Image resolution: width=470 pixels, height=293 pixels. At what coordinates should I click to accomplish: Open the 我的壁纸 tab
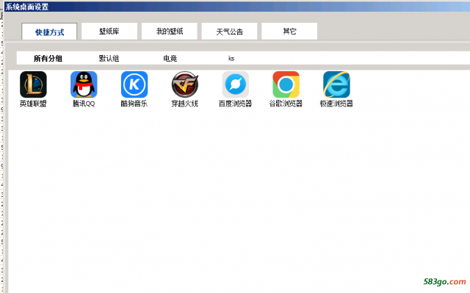click(170, 31)
